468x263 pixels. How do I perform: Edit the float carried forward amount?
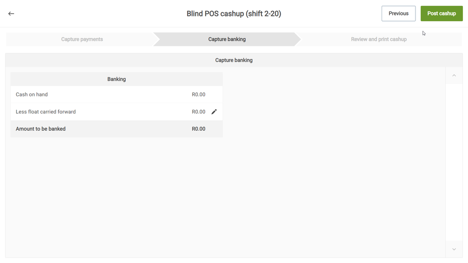(x=214, y=112)
